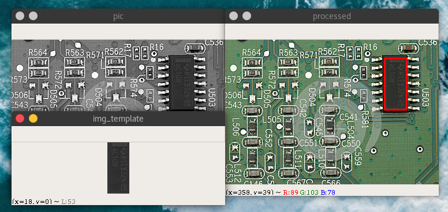
Task: Click L505 label in the processed window
Action: pyautogui.click(x=271, y=119)
